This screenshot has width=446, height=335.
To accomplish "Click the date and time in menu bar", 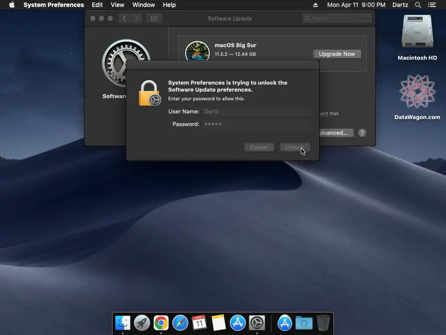I will [356, 5].
